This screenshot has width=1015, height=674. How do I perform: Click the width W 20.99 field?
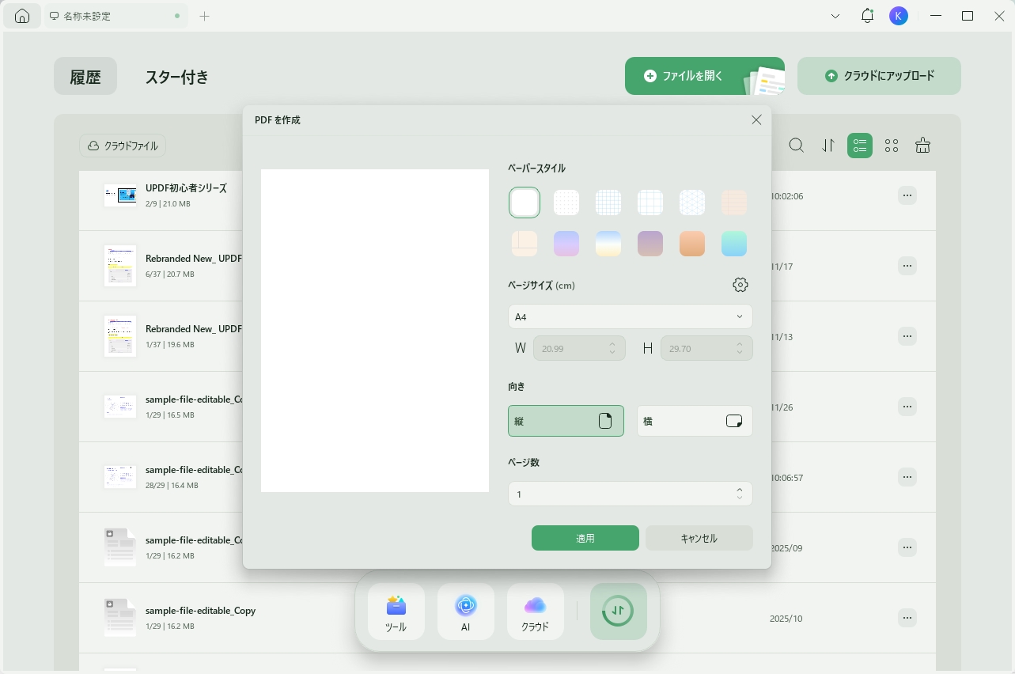[579, 348]
